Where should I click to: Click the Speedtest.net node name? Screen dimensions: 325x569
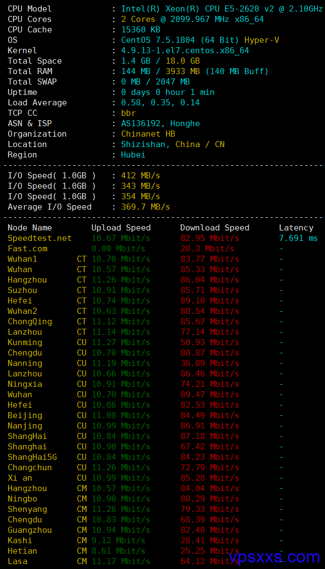(x=40, y=239)
